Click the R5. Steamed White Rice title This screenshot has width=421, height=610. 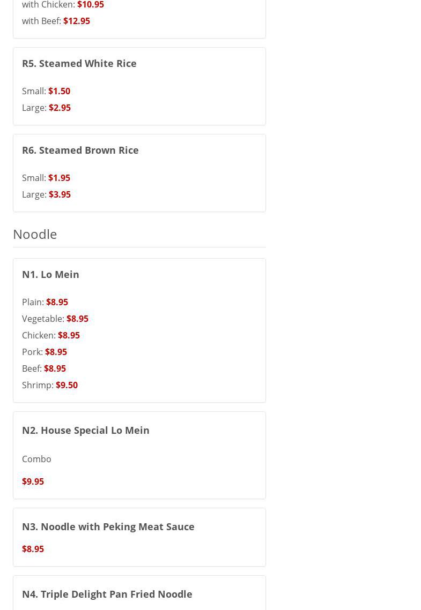79,63
